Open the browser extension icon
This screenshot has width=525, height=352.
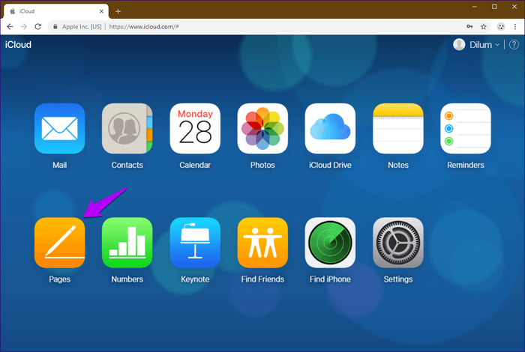[x=501, y=27]
